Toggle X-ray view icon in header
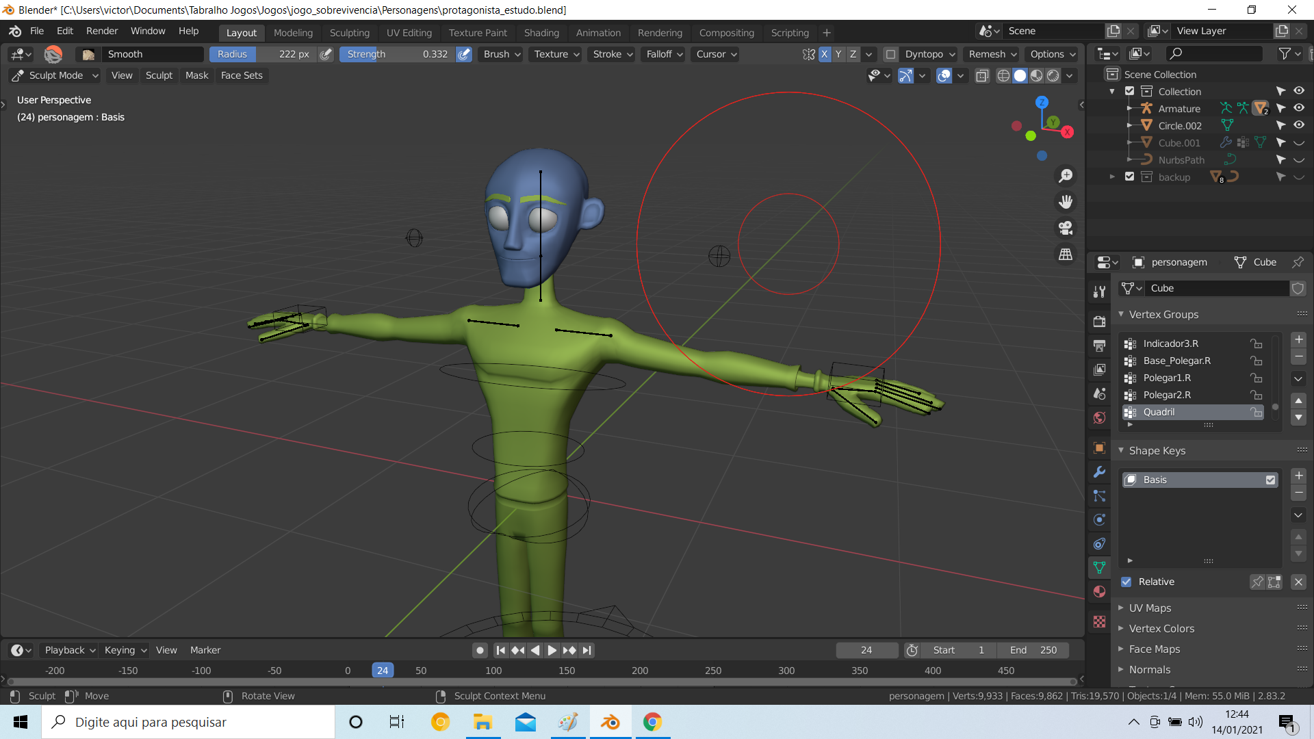 (x=982, y=76)
